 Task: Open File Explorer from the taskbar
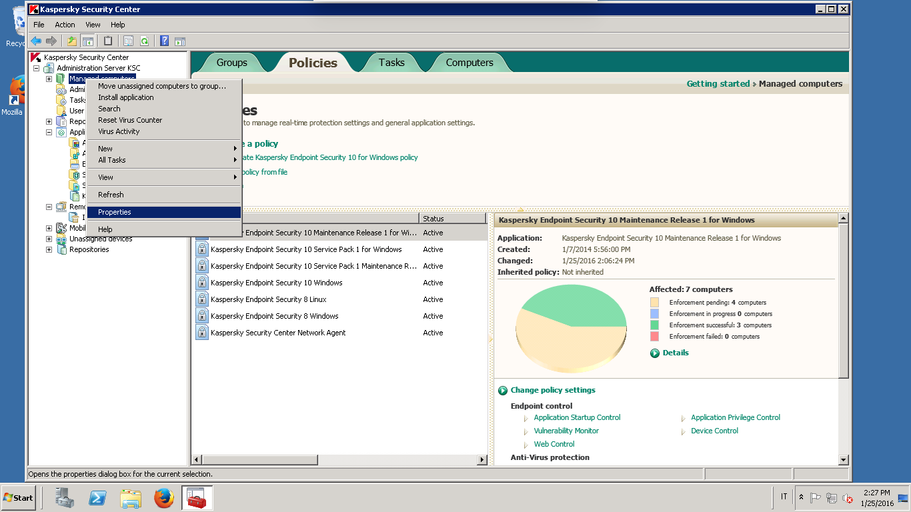[x=131, y=497]
